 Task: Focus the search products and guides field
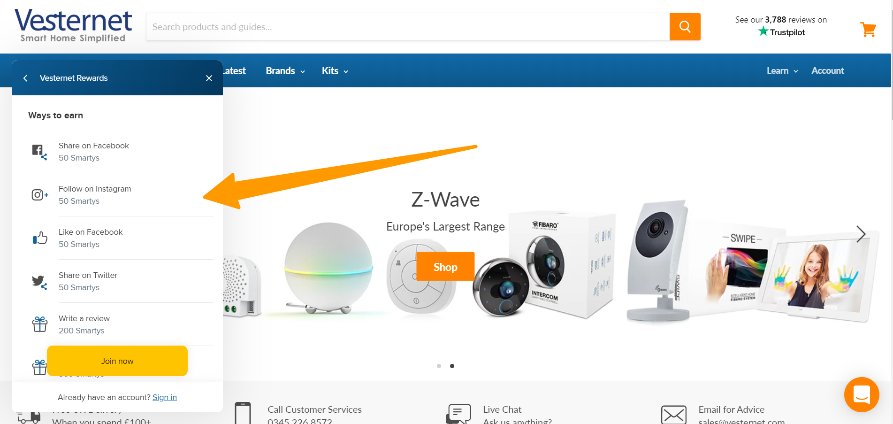click(408, 27)
